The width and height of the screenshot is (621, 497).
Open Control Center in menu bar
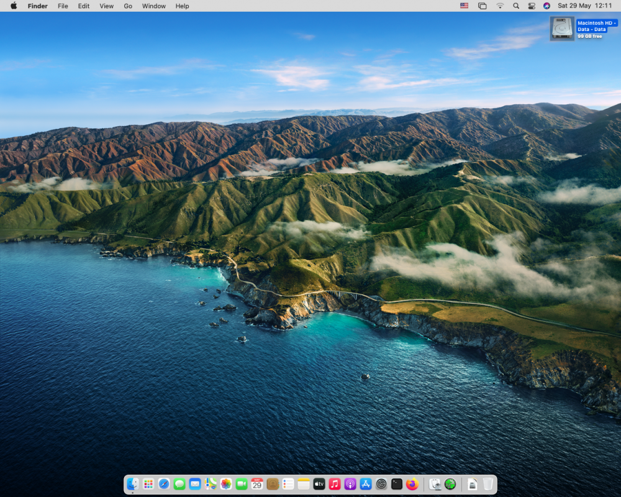click(532, 6)
